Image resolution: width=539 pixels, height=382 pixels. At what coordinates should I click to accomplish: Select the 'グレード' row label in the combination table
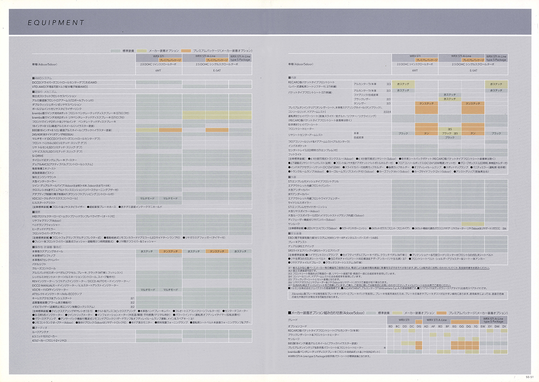point(292,320)
